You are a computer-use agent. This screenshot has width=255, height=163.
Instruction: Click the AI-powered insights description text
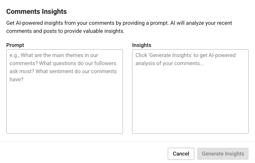119,23
